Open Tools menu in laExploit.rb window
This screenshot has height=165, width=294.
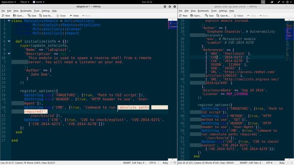tap(37, 11)
